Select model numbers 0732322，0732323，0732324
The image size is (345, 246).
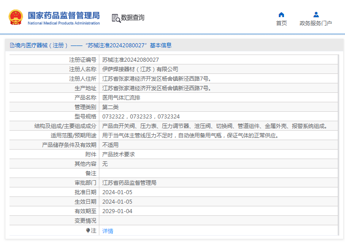click(141, 117)
